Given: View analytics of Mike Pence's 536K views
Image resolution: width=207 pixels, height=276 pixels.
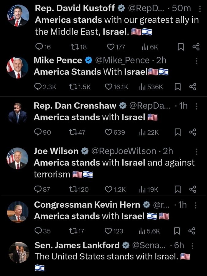Looking at the screenshot, I should [151, 87].
